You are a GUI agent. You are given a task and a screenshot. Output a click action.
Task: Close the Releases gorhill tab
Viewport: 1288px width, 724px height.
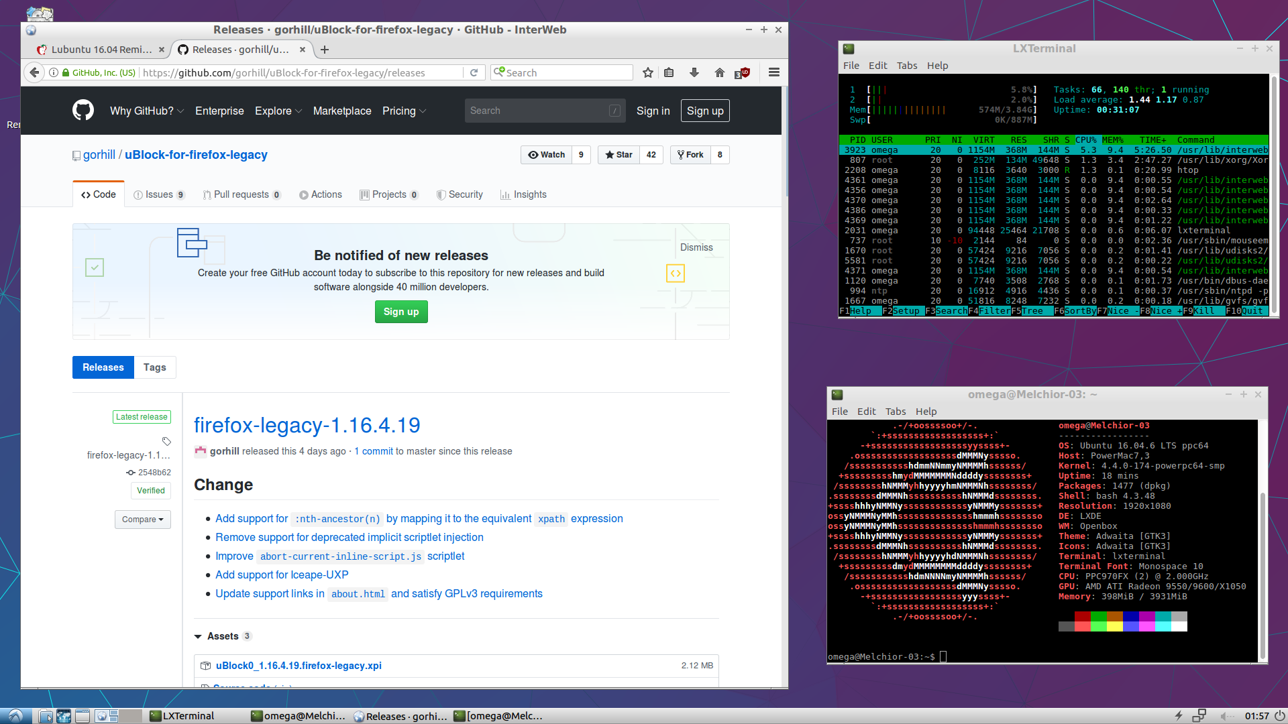tap(303, 50)
